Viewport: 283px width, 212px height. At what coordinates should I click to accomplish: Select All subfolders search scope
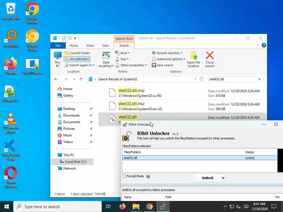coord(77,59)
